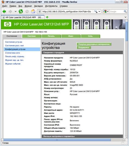The image size is (129, 146).
Task: Open the Закладки menu
Action: pyautogui.click(x=38, y=6)
